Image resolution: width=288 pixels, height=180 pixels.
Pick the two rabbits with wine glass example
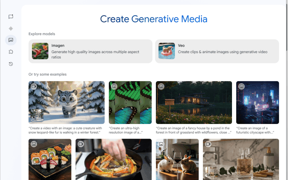pyautogui.click(x=177, y=159)
